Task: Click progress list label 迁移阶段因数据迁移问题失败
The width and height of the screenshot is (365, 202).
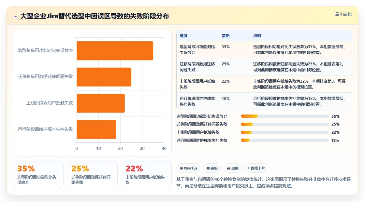Action: pos(202,124)
